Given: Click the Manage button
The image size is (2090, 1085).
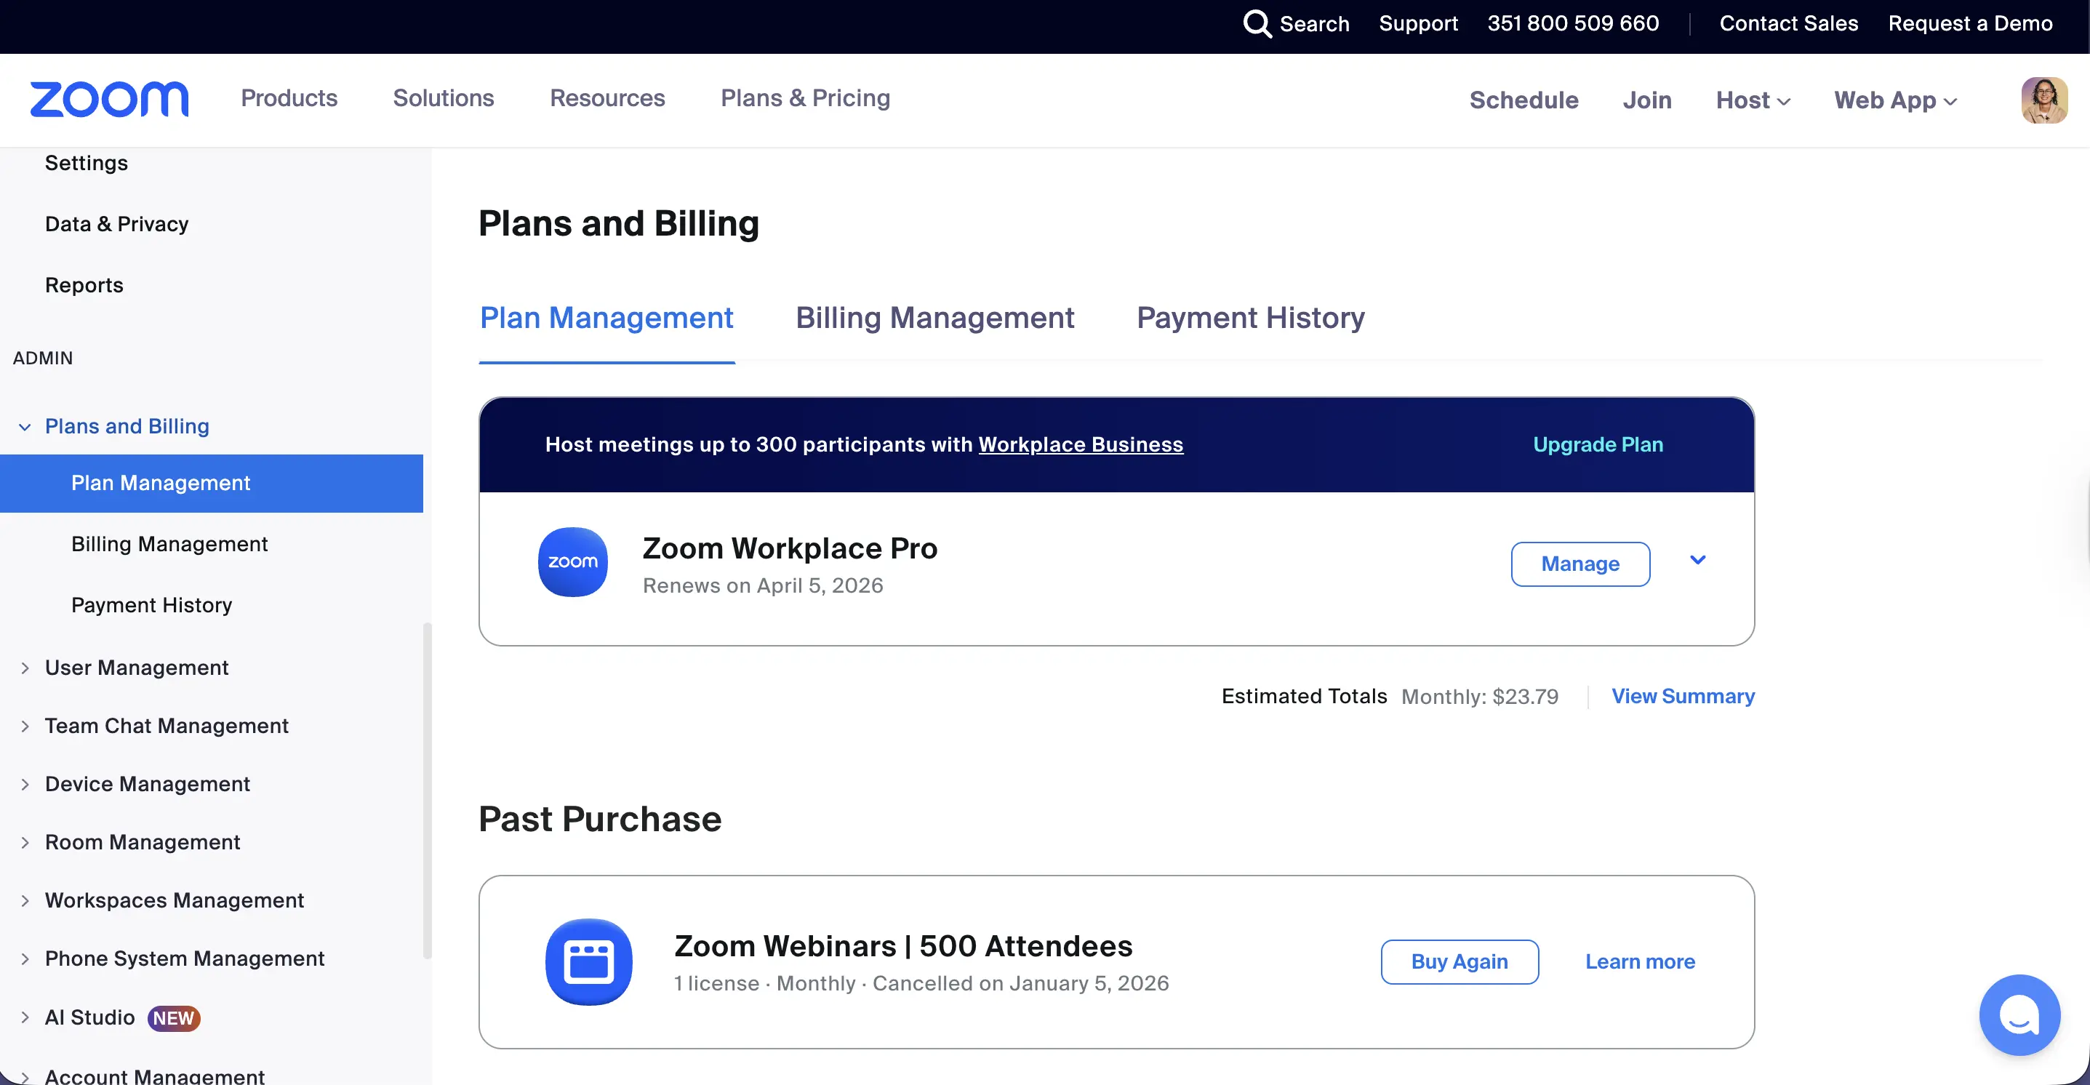Looking at the screenshot, I should 1579,563.
